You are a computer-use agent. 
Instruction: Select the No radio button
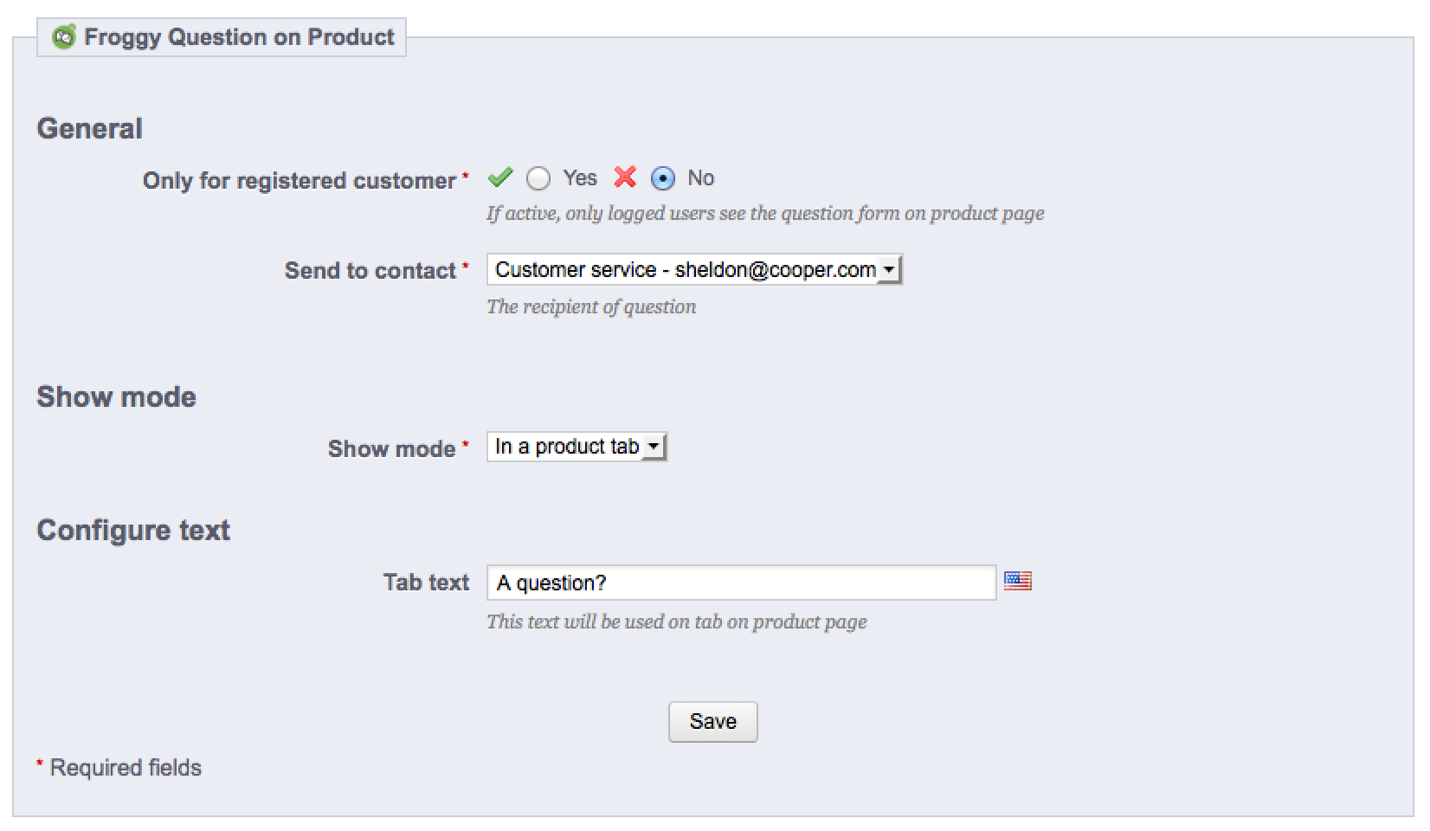pyautogui.click(x=663, y=178)
